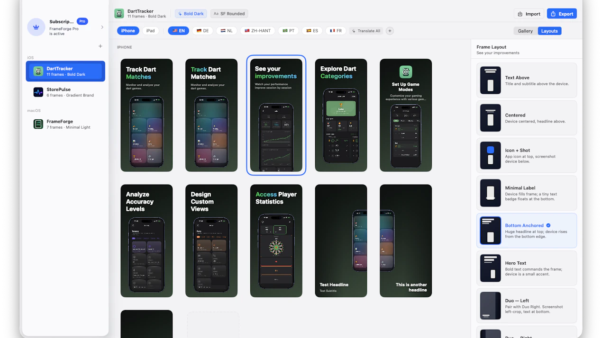Select the This is another headline frame
This screenshot has width=602, height=338.
pos(406,241)
